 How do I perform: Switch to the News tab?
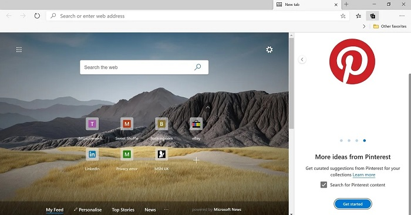[x=150, y=210]
